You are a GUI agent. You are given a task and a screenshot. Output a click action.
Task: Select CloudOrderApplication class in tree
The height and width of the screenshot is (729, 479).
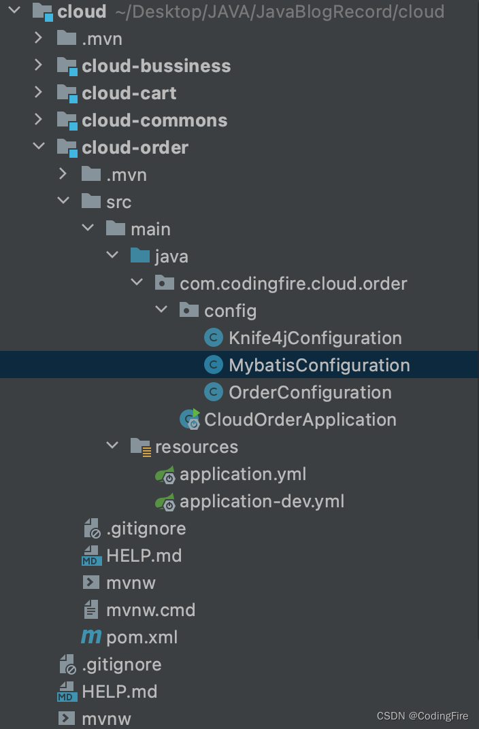300,420
